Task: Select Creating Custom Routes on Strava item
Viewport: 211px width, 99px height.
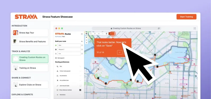Action: click(x=30, y=59)
